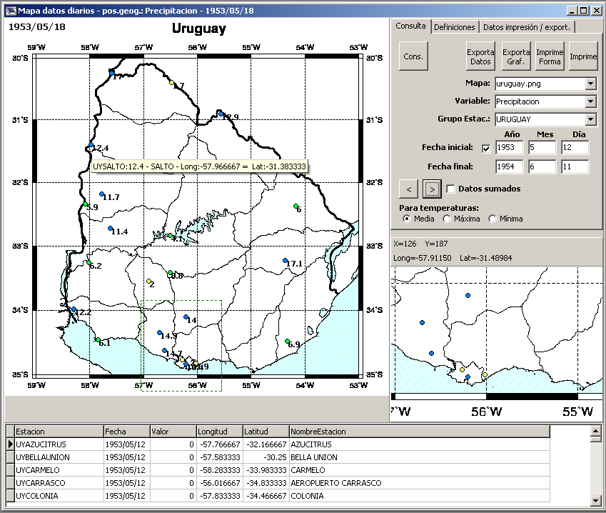Click the Imprime Forma button
The height and width of the screenshot is (513, 606).
(x=550, y=56)
